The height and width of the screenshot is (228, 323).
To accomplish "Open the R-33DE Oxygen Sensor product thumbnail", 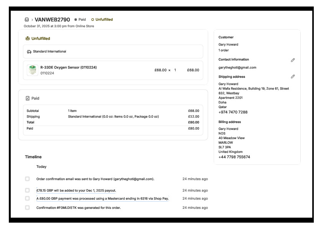I will (33, 70).
